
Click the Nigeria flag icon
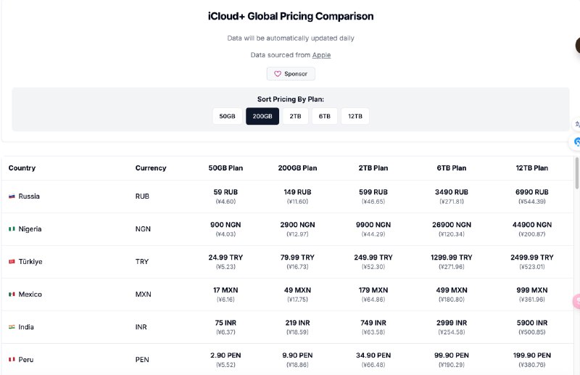coord(12,229)
